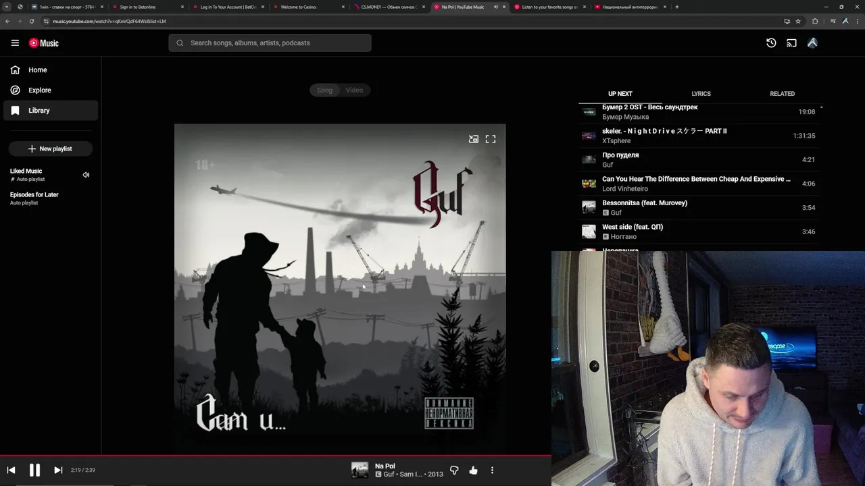
Task: Dislike the song Na Pol
Action: coord(454,470)
